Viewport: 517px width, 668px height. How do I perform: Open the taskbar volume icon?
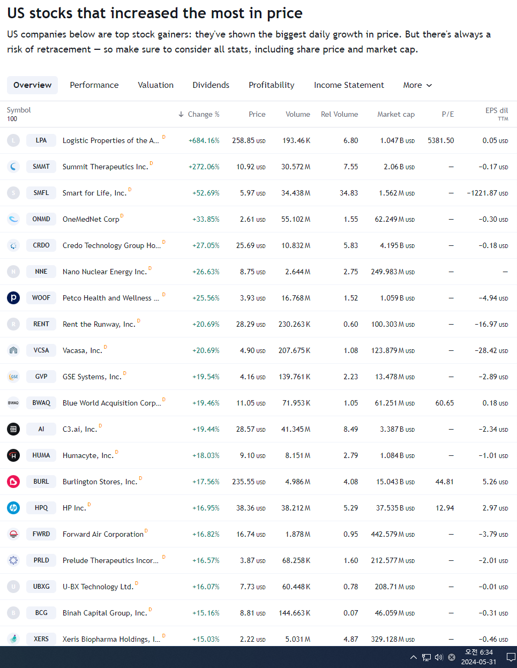(x=439, y=657)
